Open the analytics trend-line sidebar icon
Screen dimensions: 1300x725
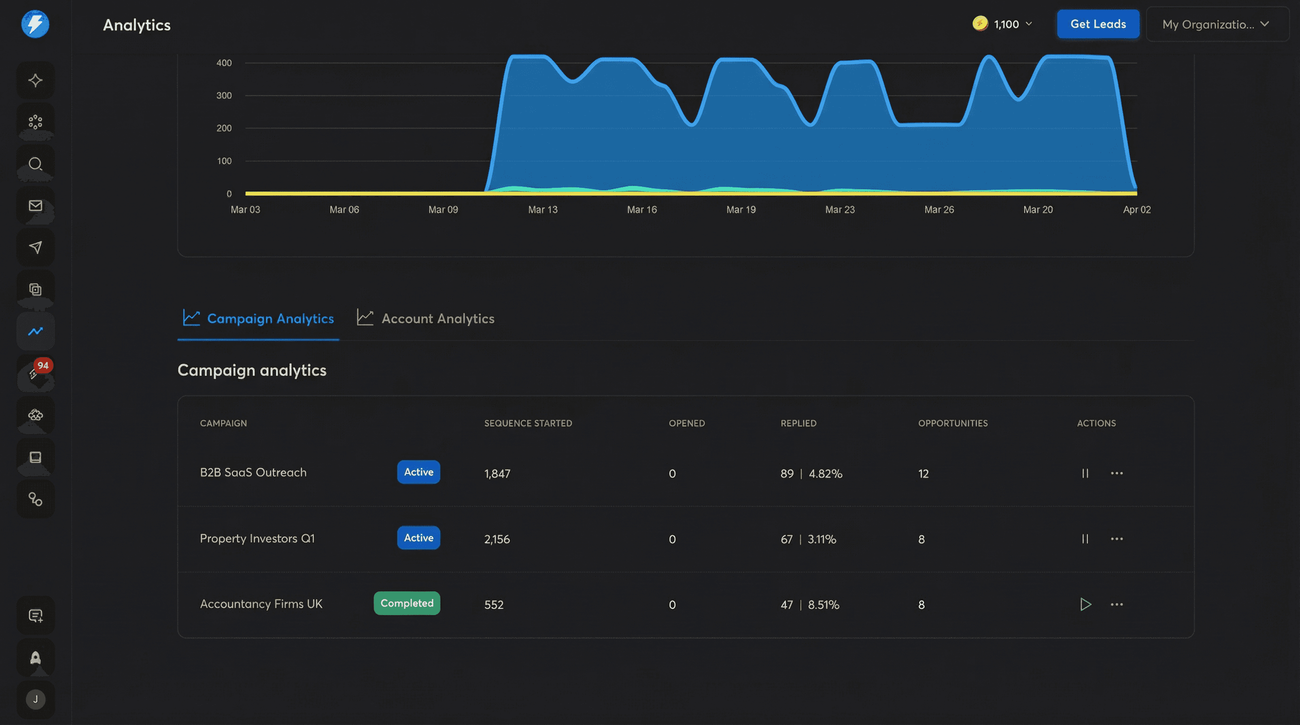tap(35, 331)
